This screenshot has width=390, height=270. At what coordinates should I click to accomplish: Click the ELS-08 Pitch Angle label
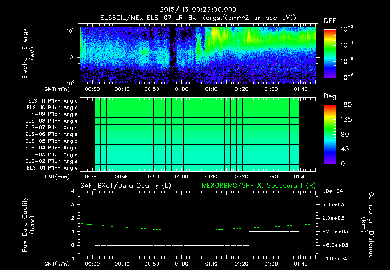(52, 121)
